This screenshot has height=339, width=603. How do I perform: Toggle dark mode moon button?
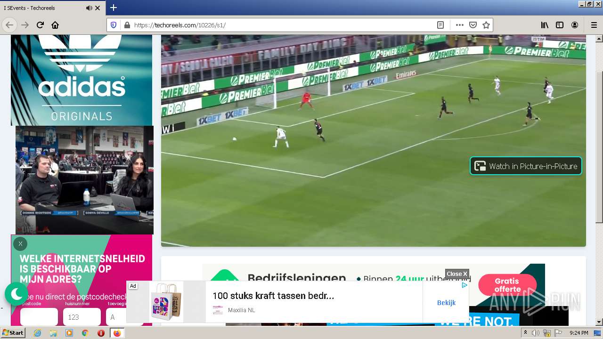pos(16,294)
